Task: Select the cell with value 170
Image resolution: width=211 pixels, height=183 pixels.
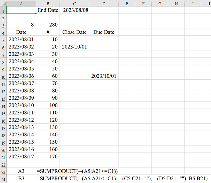Action: (48, 157)
